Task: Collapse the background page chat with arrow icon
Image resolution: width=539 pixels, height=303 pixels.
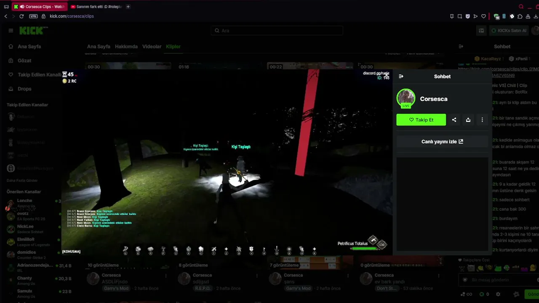Action: click(x=461, y=47)
